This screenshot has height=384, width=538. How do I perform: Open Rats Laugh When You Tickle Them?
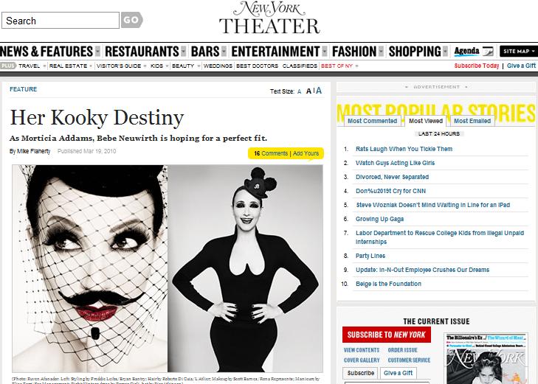404,149
